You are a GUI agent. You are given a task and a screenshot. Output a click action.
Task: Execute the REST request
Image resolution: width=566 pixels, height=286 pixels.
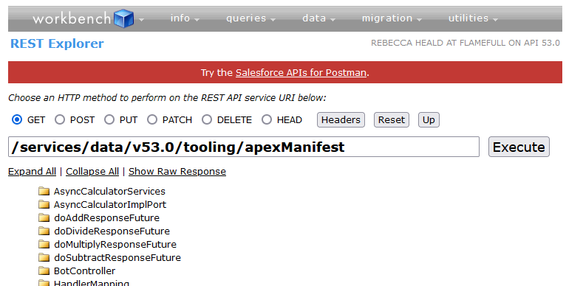click(x=519, y=147)
